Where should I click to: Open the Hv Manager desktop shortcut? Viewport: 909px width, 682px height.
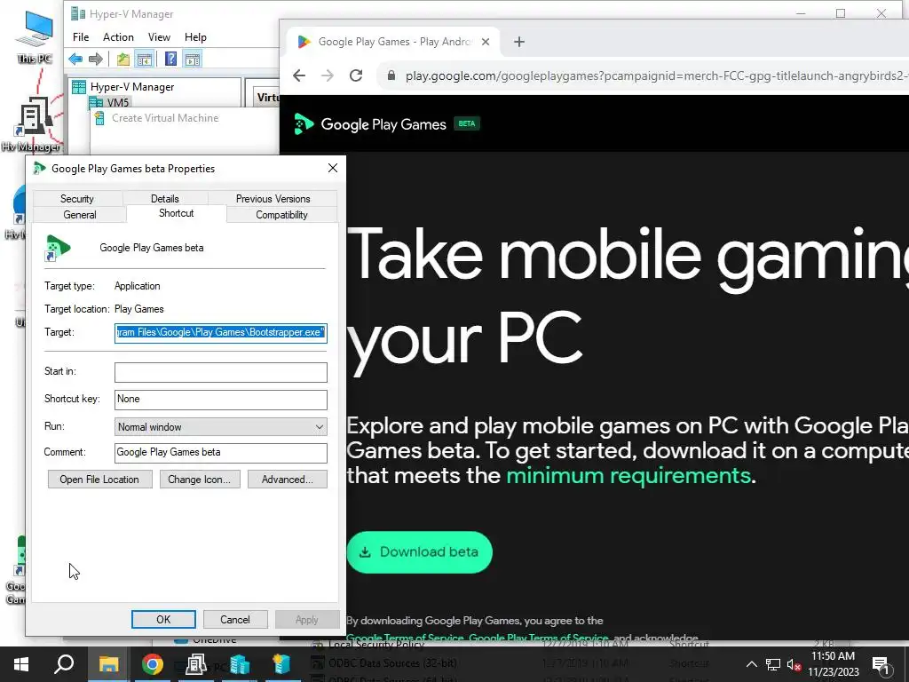33,123
